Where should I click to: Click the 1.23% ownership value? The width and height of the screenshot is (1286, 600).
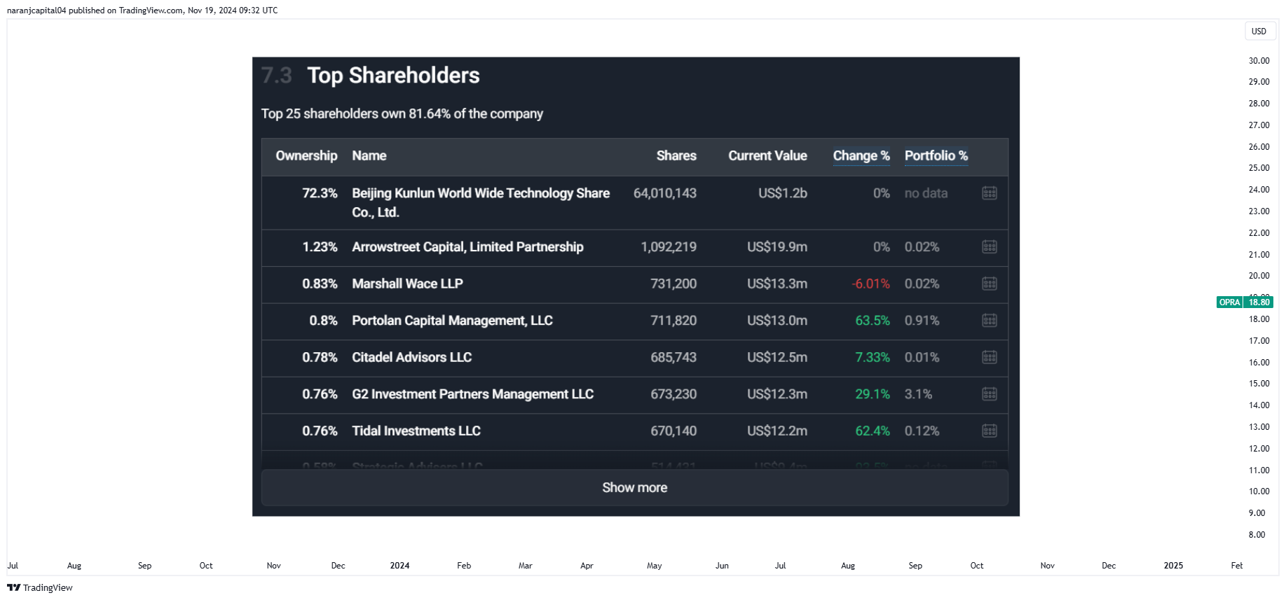(320, 247)
